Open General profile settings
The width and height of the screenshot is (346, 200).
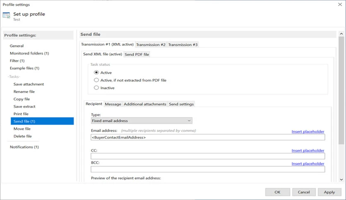tap(17, 46)
